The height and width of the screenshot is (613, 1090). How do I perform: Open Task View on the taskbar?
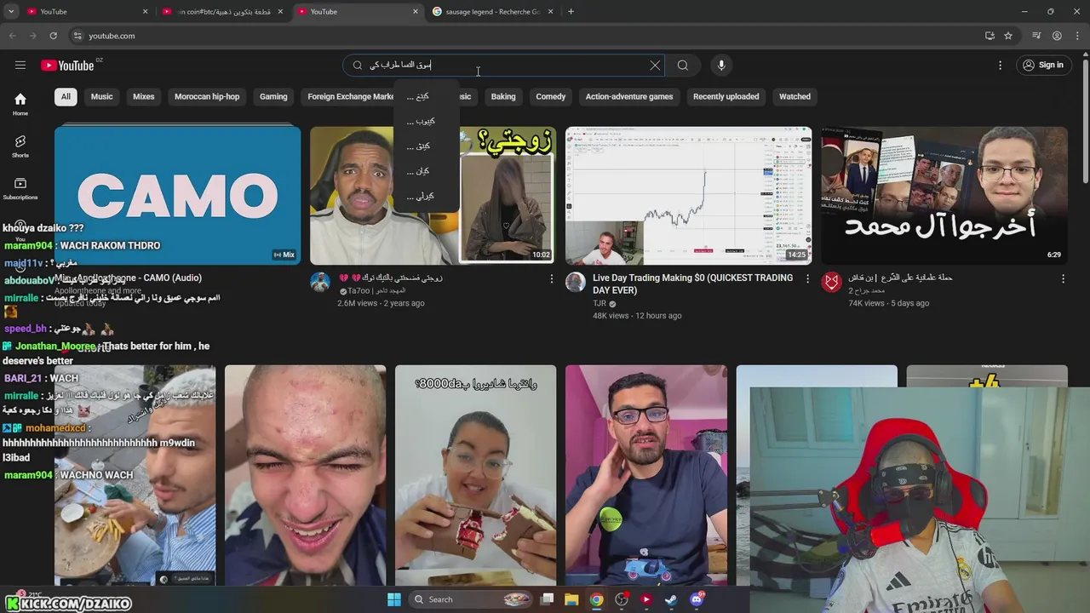548,599
